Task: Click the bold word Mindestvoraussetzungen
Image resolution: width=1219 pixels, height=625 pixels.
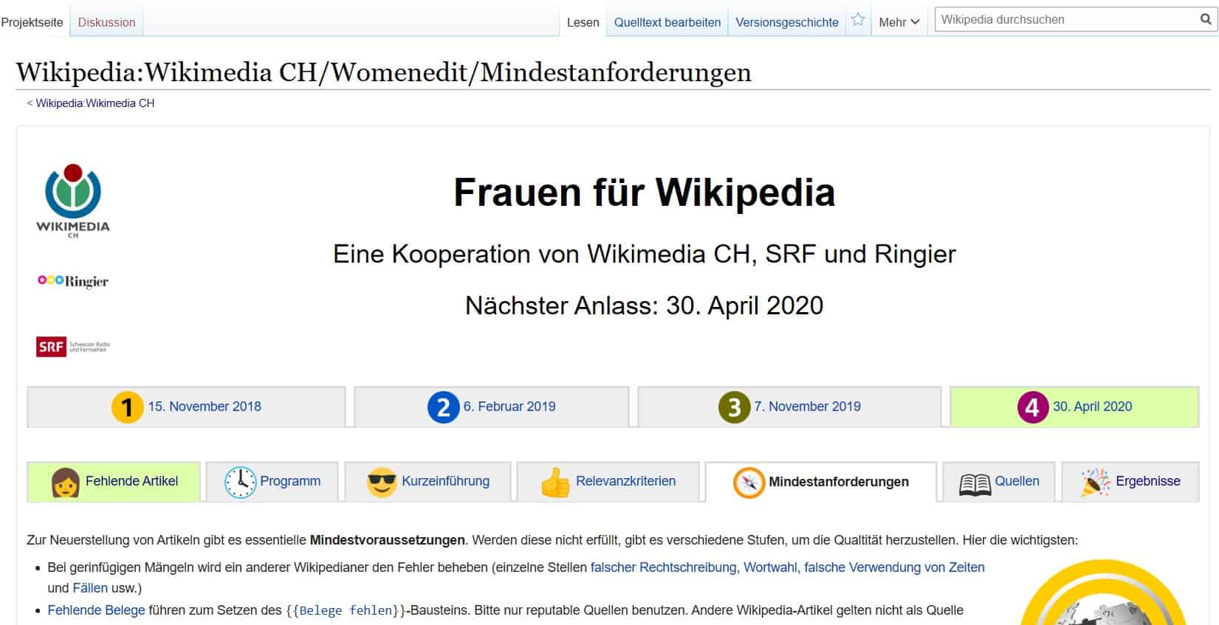Action: [387, 540]
